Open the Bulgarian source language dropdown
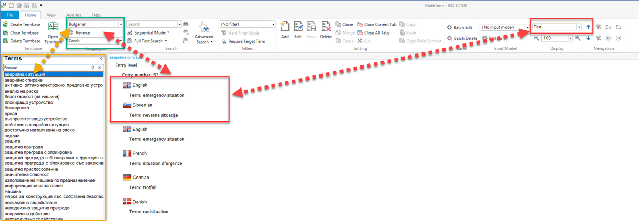Viewport: 639px width, 221px height. coord(121,24)
